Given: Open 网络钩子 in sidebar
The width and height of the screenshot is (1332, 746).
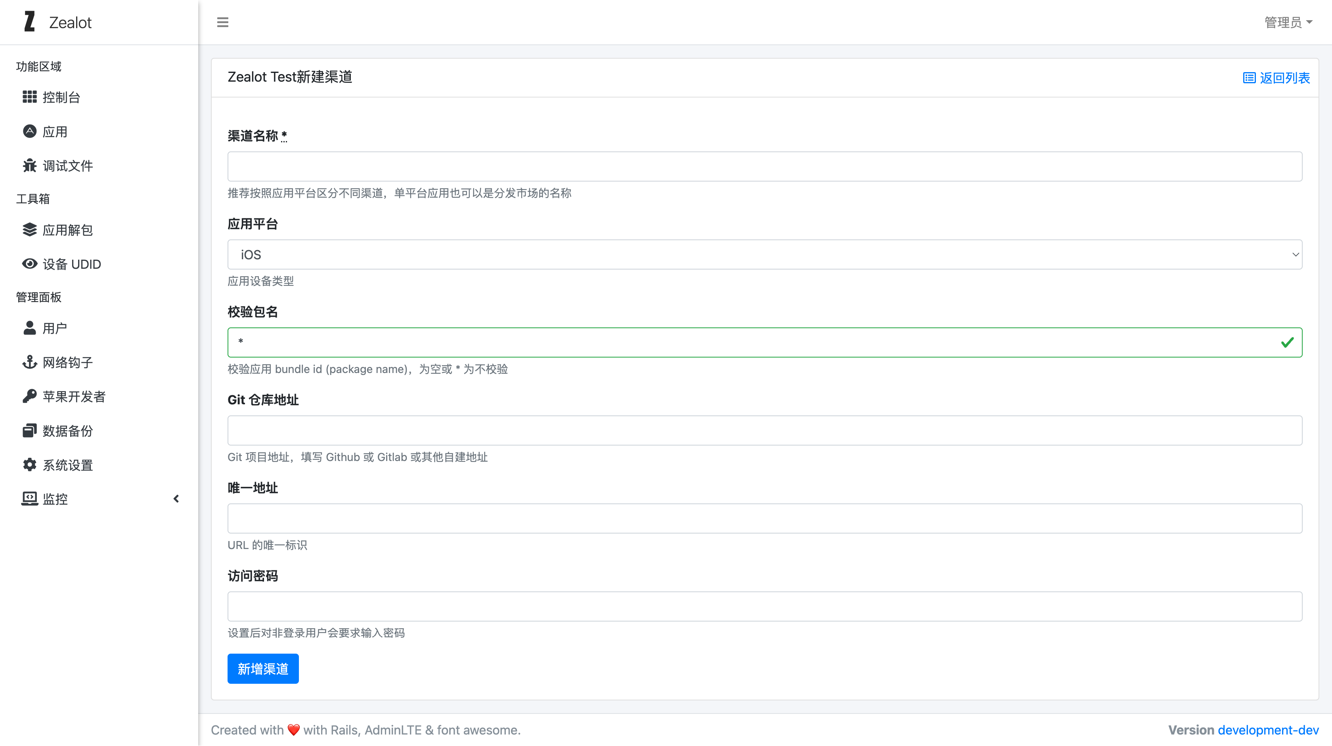Looking at the screenshot, I should (x=99, y=362).
